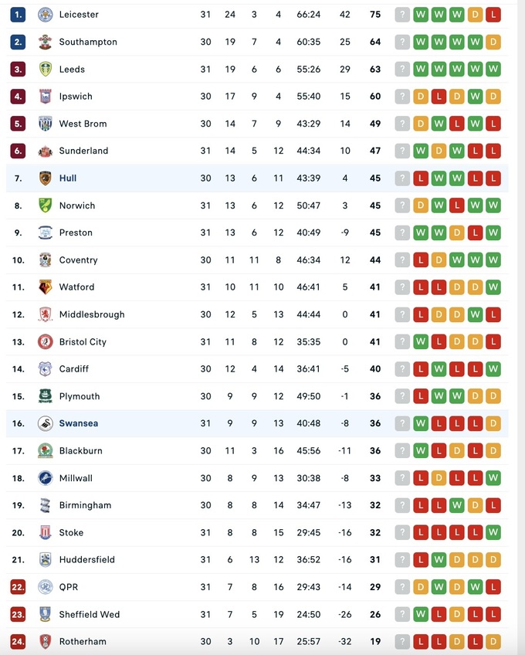Click the Watford club badge
The height and width of the screenshot is (655, 525).
(x=46, y=287)
